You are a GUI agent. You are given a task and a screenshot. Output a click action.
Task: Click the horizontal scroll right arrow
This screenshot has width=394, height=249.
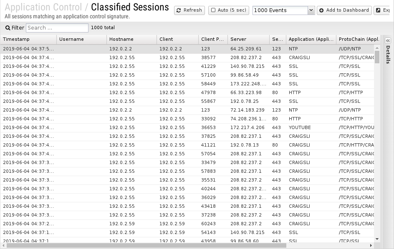pos(371,245)
